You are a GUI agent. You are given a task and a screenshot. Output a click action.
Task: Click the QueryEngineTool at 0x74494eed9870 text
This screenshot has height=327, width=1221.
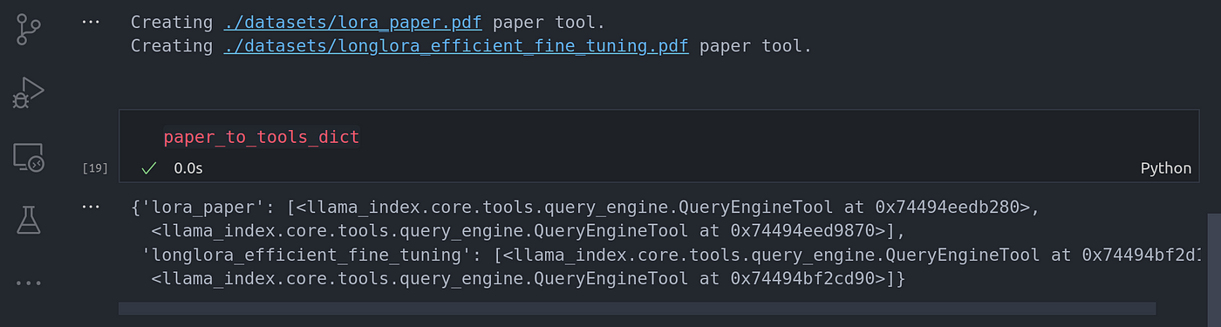point(522,231)
